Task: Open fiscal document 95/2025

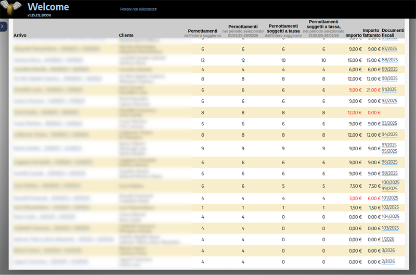Action: point(389,151)
